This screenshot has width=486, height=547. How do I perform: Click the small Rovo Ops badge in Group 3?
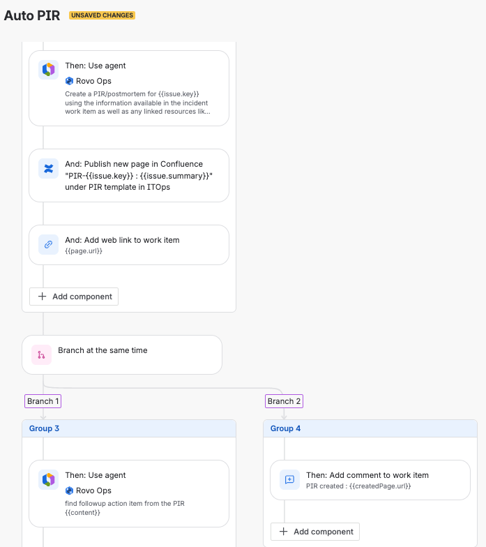69,490
